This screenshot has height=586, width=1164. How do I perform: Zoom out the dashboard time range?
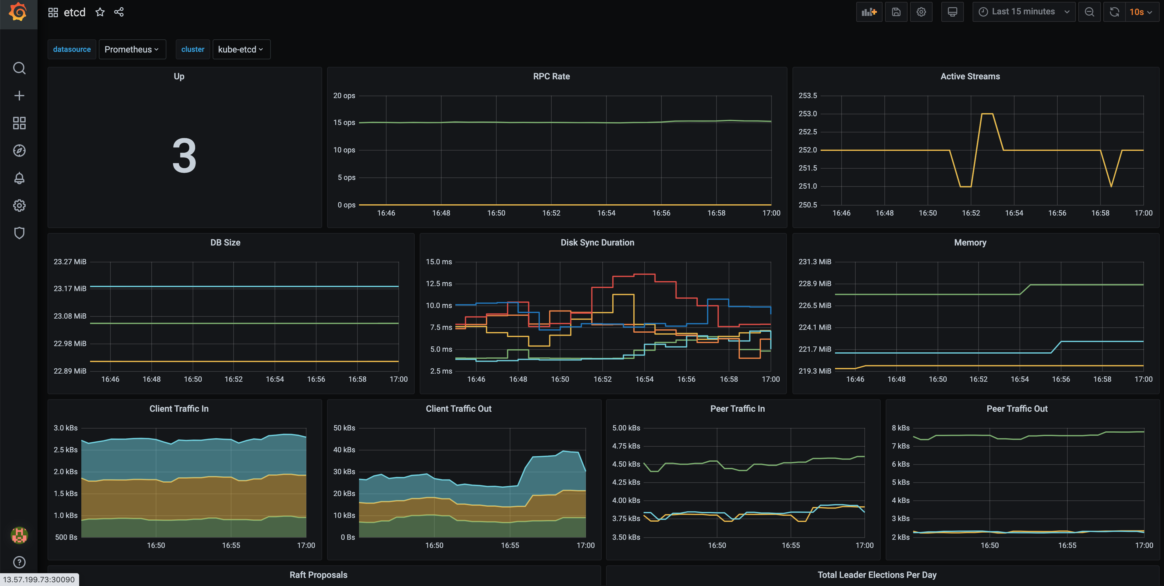1089,12
